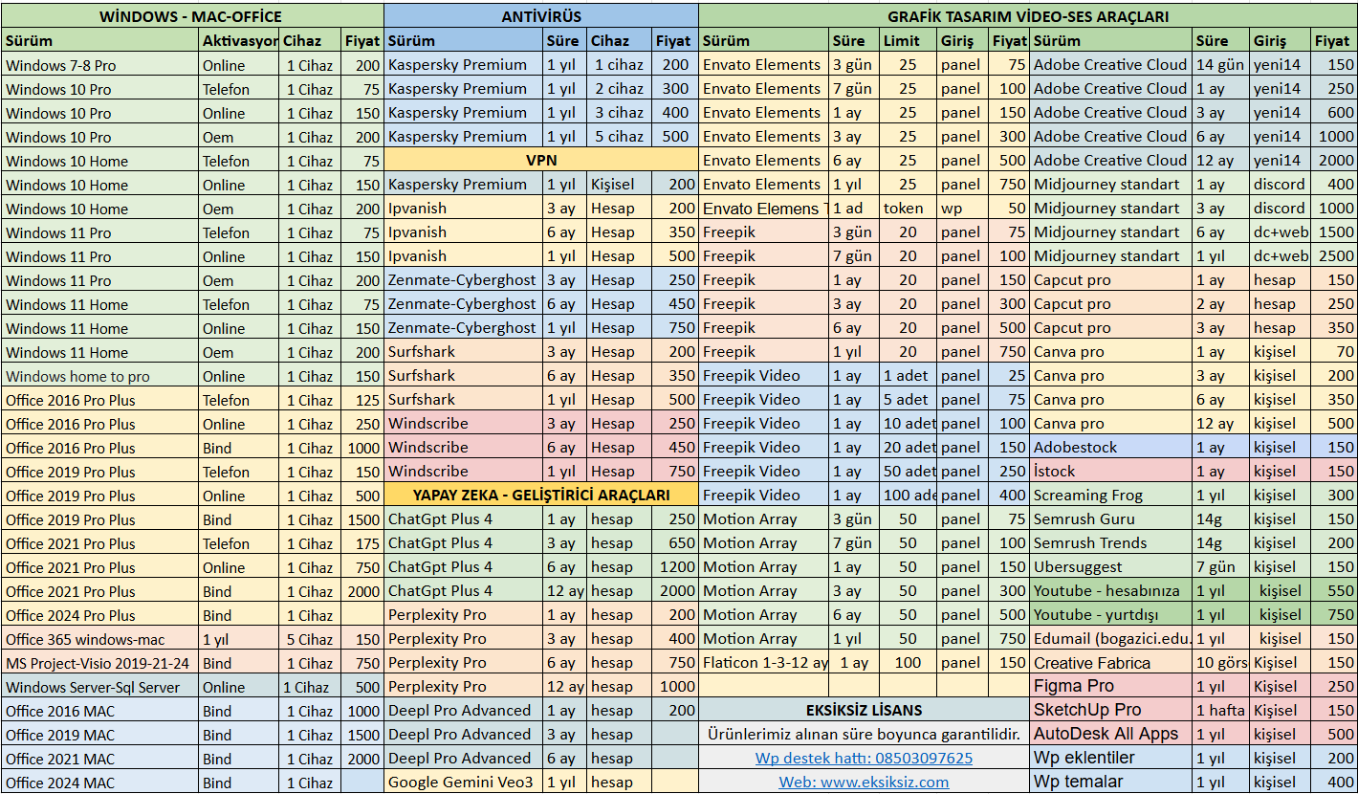Click the 175 price for Office 2021 Pro Plus
Viewport: 1358px width, 794px height.
click(362, 543)
